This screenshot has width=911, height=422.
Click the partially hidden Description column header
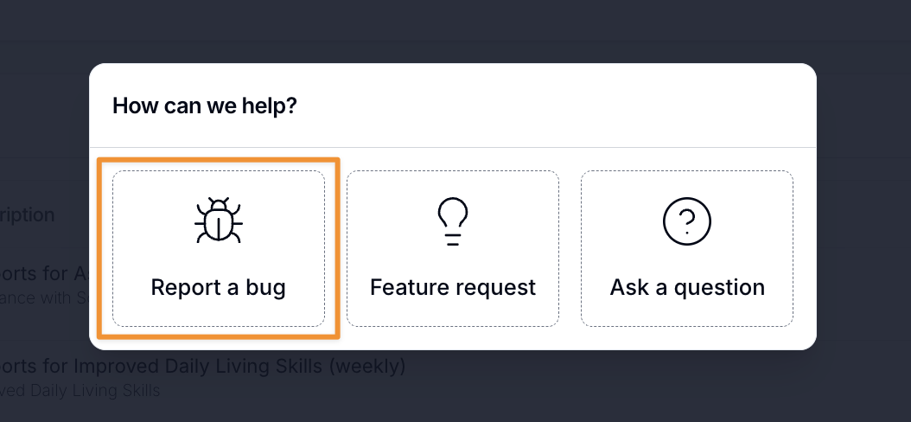click(28, 214)
